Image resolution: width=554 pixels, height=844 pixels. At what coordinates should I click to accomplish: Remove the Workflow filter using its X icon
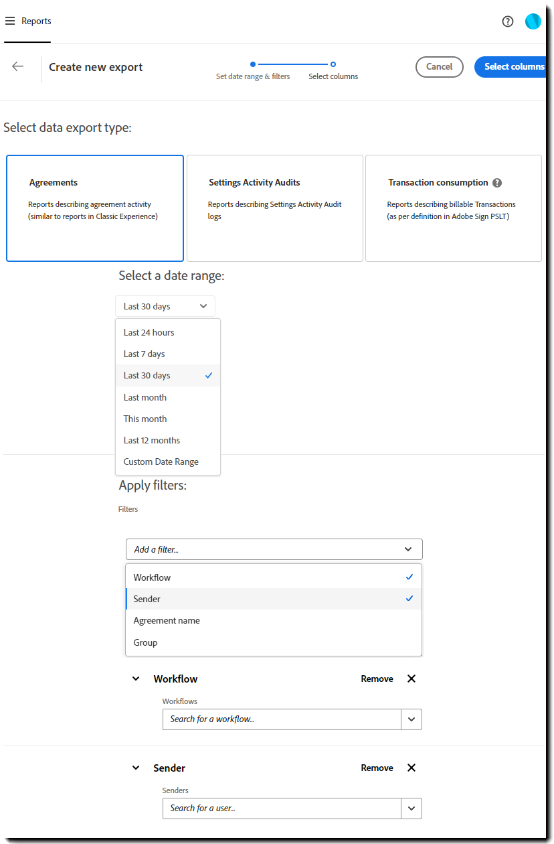click(411, 679)
